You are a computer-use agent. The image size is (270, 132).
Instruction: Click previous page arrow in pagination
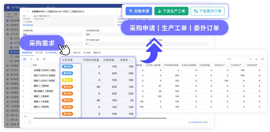25,122
